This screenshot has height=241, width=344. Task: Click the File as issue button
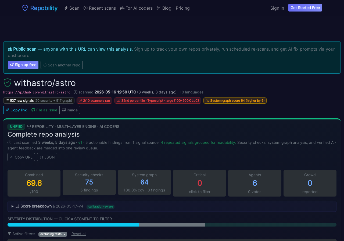pyautogui.click(x=44, y=110)
